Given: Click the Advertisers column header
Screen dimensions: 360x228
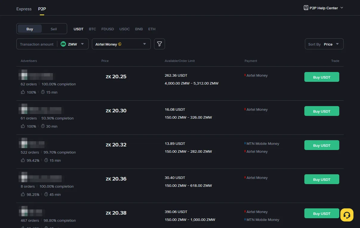Looking at the screenshot, I should 29,61.
